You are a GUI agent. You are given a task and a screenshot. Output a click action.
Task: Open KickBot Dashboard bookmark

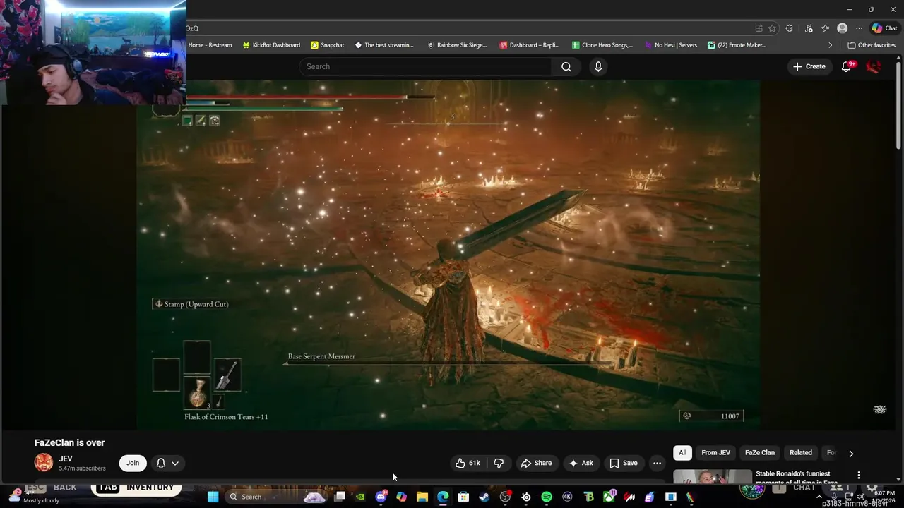pyautogui.click(x=270, y=45)
